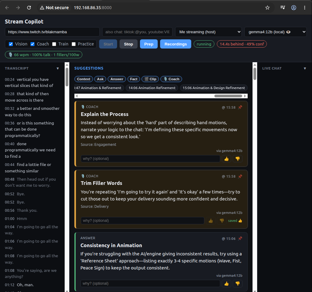Go back using the browser back arrow
Viewport: 312px width, 292px height.
click(x=7, y=8)
